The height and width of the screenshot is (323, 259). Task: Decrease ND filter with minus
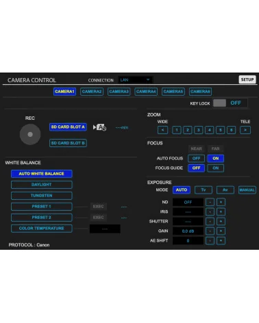(x=210, y=202)
